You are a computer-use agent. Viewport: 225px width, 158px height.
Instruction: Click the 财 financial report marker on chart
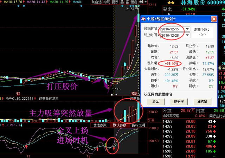click(18, 94)
